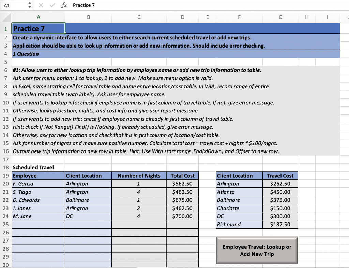The image size is (349, 268).
Task: Select column A header
Action: click(x=38, y=17)
